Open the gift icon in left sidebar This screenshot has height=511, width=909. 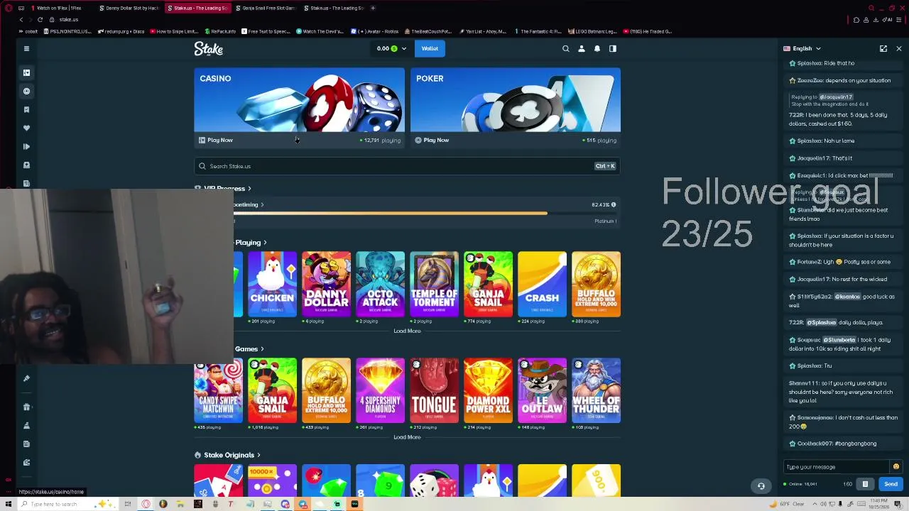(x=26, y=407)
